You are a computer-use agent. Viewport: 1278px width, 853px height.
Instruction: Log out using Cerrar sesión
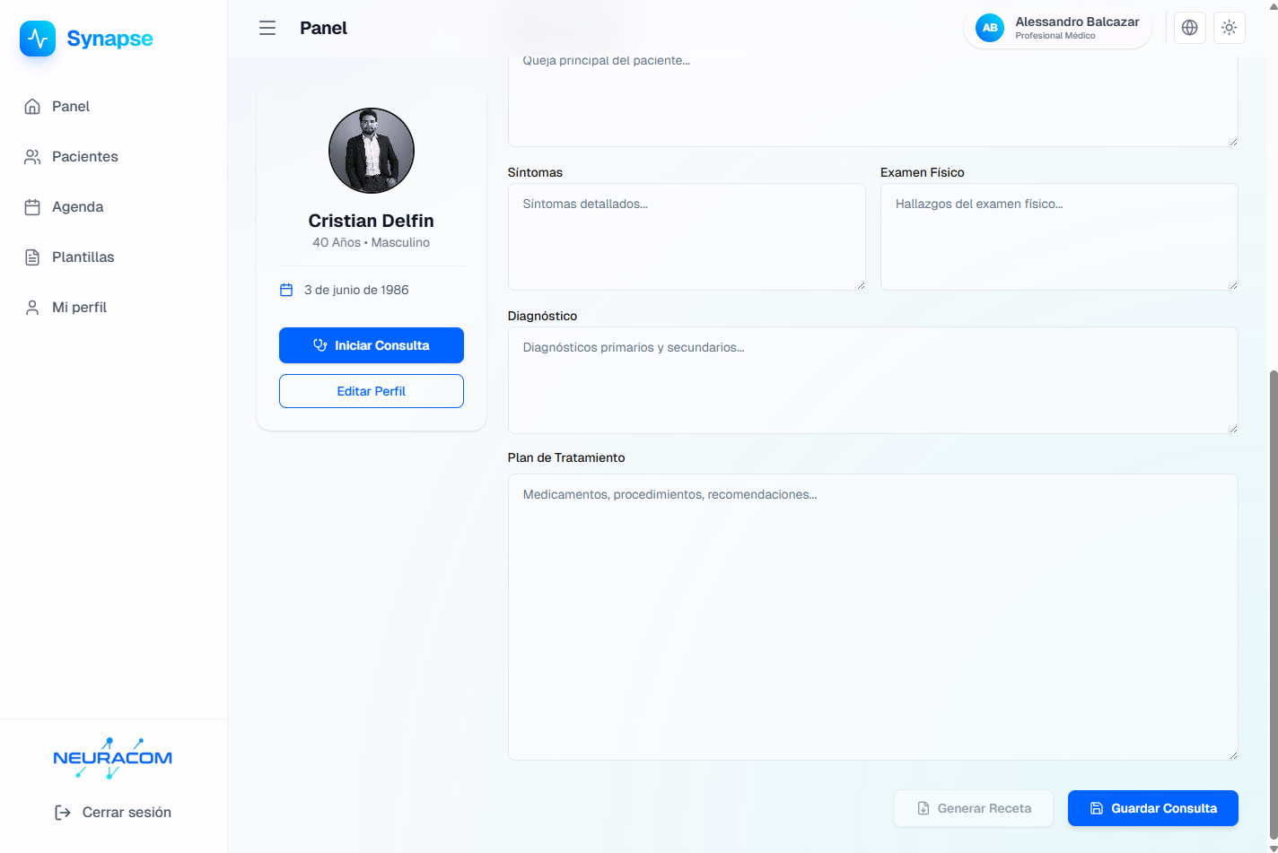(x=113, y=812)
